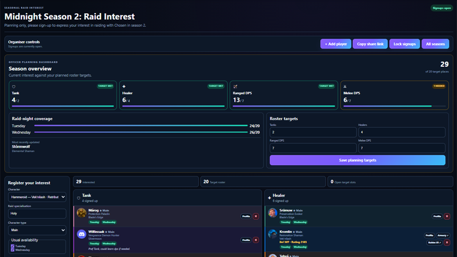Screen dimensions: 457x257
Task: Click the 1 NEEDED badge on Melee DPS
Action: (x=439, y=86)
